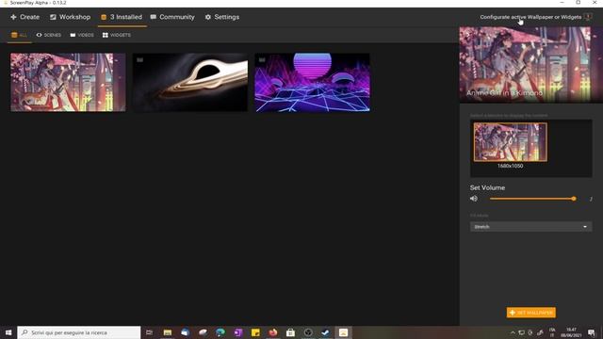The width and height of the screenshot is (603, 339).
Task: Filter installed content by WIDGETS
Action: click(x=117, y=35)
